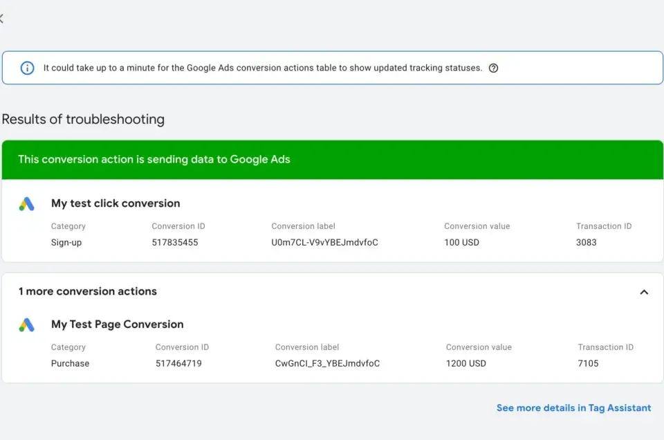This screenshot has height=440, width=664.
Task: Click the info icon in the notice banner
Action: [x=27, y=68]
